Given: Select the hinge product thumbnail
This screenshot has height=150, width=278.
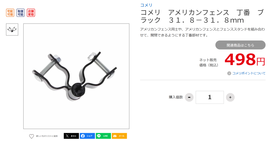Looking at the screenshot, I should 12,29.
